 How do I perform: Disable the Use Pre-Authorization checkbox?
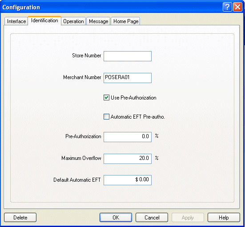coord(106,98)
